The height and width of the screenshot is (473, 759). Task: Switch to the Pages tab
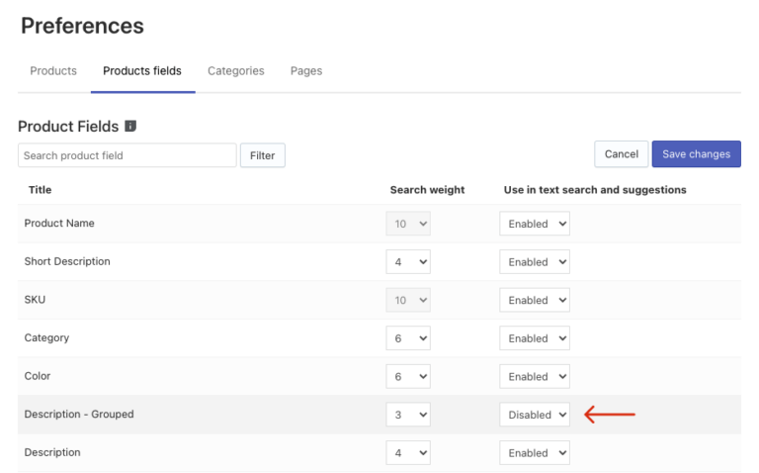coord(306,71)
